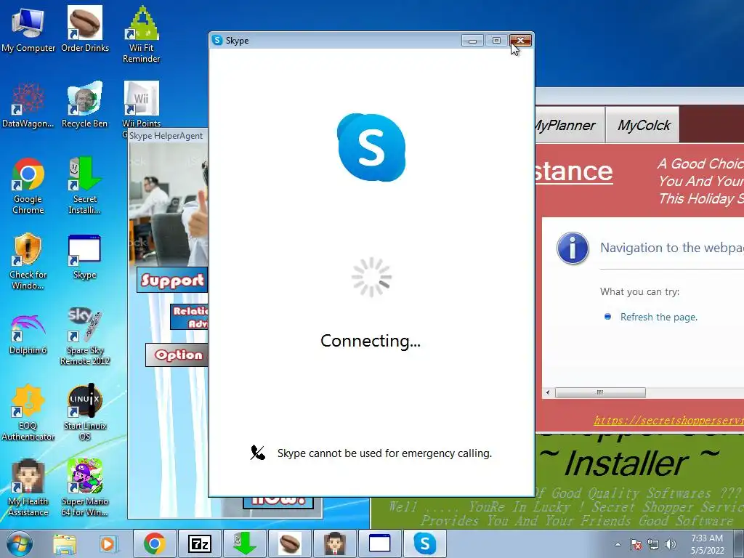Screen dimensions: 744x558
Task: Switch to the health assistant avatar taskbar button
Action: coord(334,543)
